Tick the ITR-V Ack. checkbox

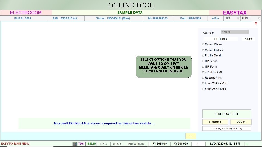tap(203, 61)
